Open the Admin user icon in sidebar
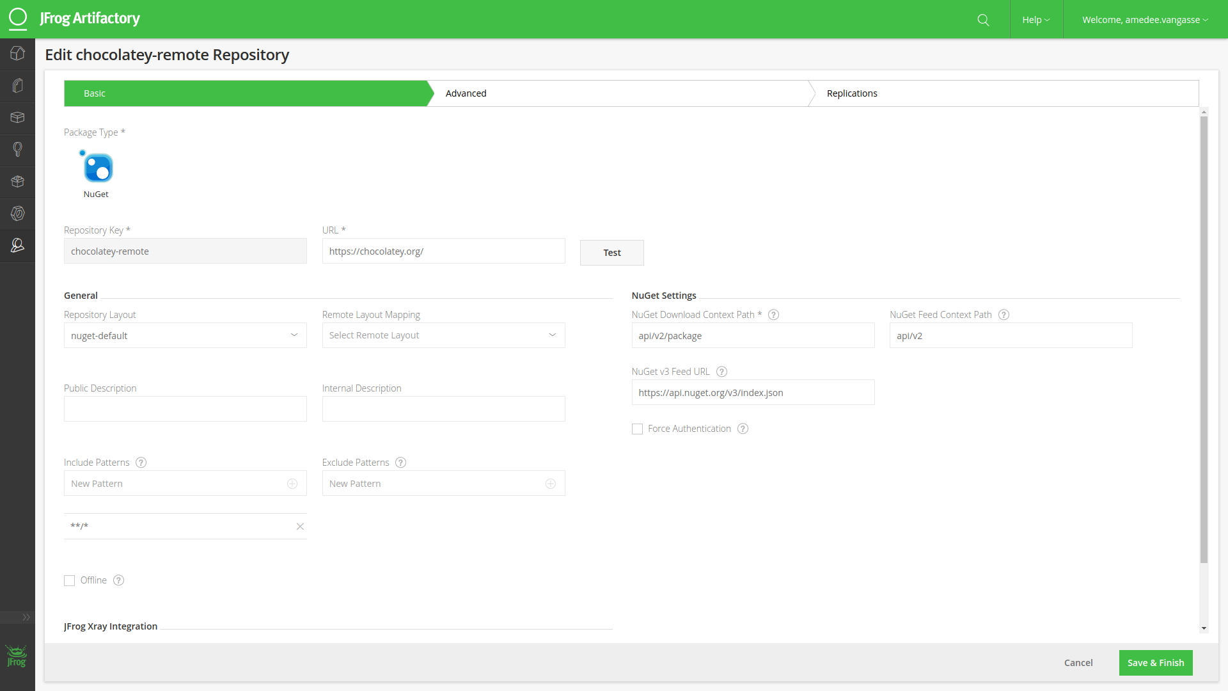This screenshot has width=1228, height=691. tap(18, 246)
